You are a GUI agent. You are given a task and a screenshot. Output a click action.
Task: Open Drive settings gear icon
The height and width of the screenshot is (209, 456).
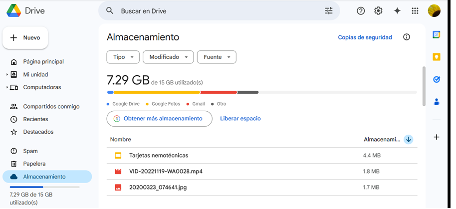pos(378,11)
